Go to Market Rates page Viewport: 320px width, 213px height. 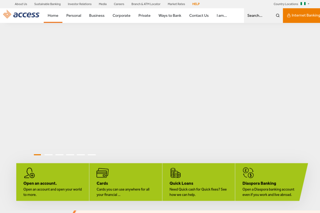(176, 4)
